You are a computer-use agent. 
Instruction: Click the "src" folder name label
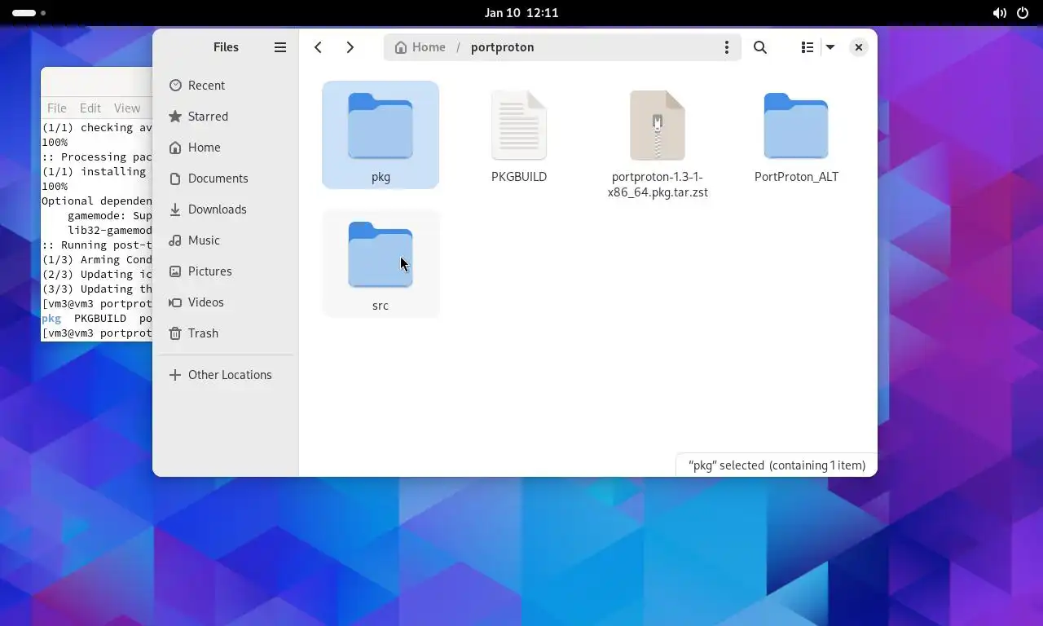(x=381, y=306)
